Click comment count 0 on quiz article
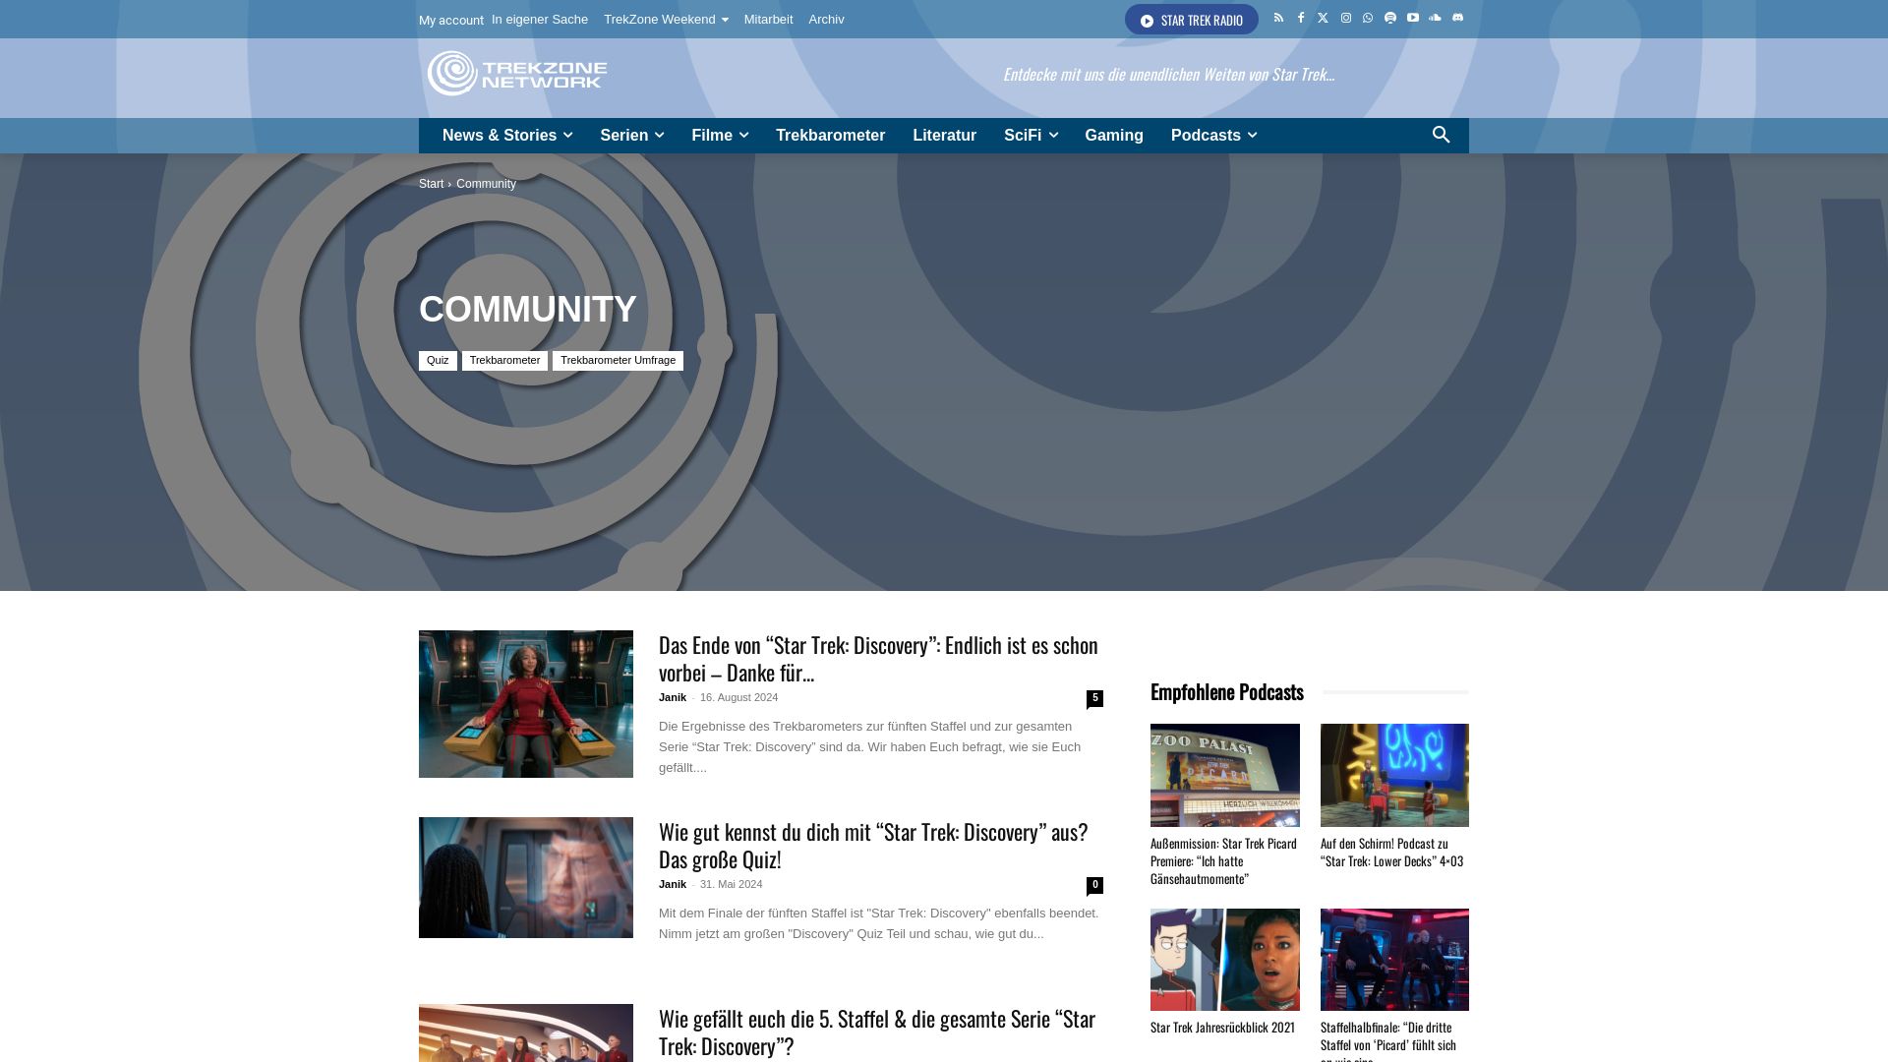1888x1062 pixels. point(1094,885)
